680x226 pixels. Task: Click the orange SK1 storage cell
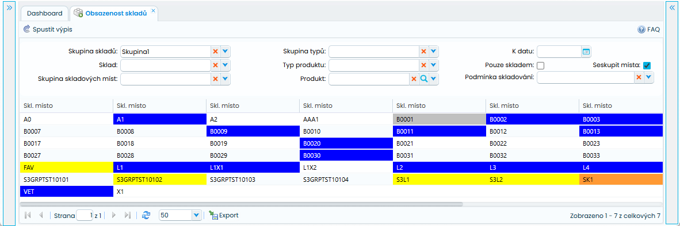pyautogui.click(x=621, y=180)
